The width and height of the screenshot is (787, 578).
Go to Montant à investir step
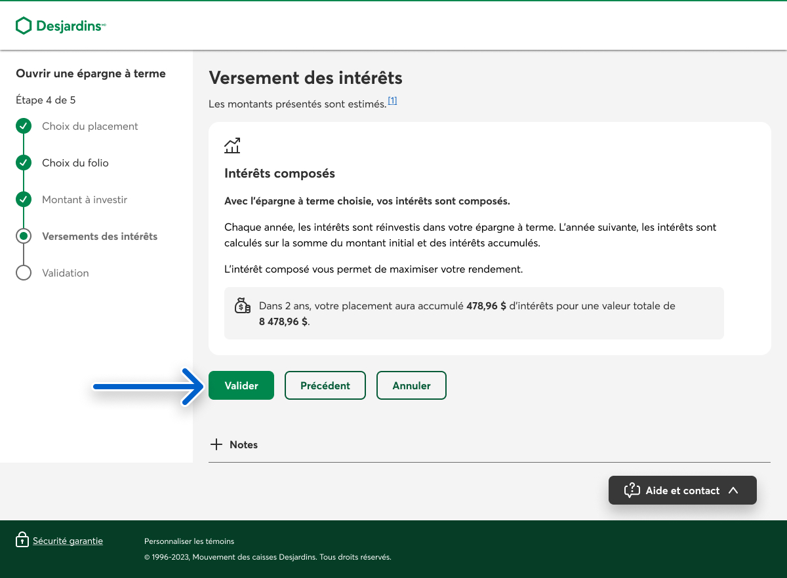click(x=85, y=199)
